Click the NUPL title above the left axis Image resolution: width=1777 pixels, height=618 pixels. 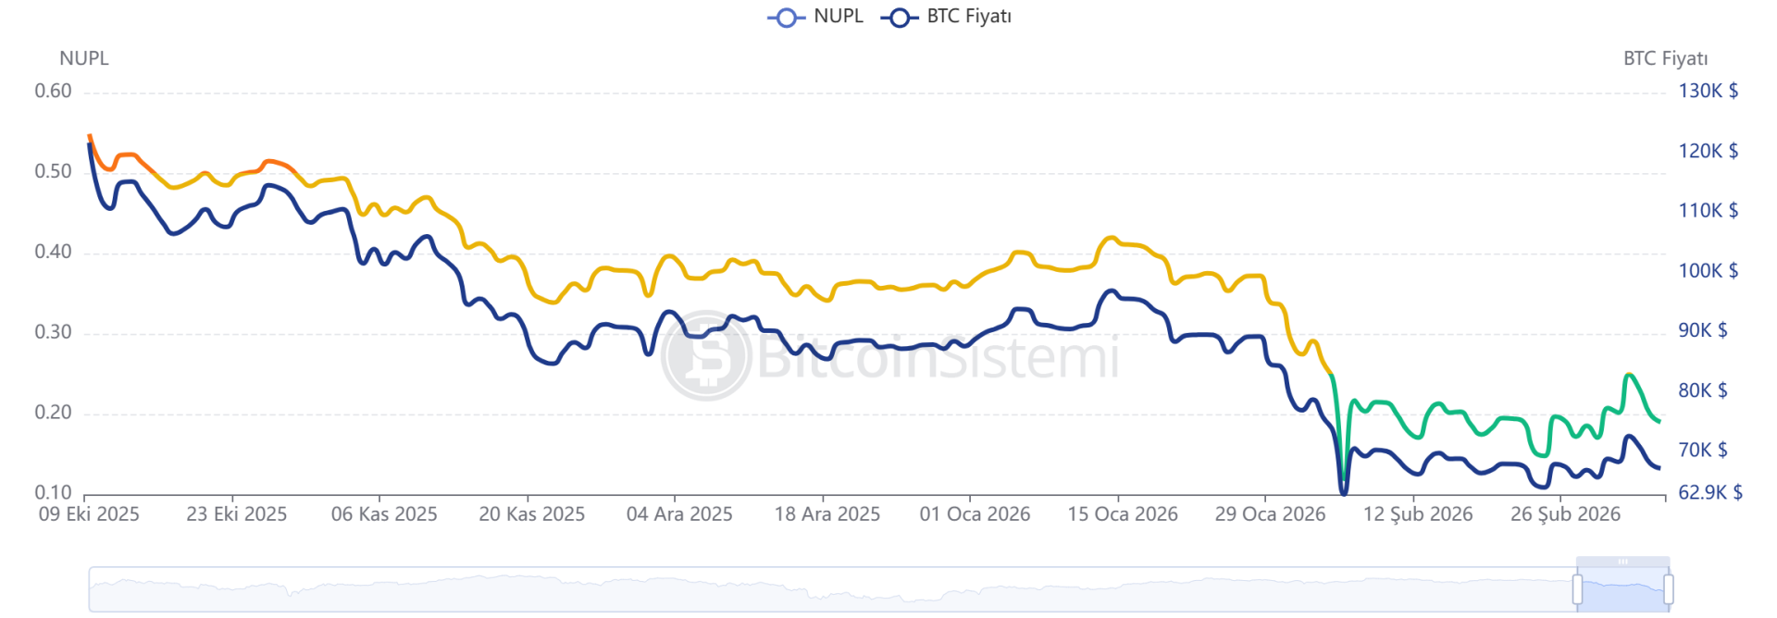click(x=84, y=58)
